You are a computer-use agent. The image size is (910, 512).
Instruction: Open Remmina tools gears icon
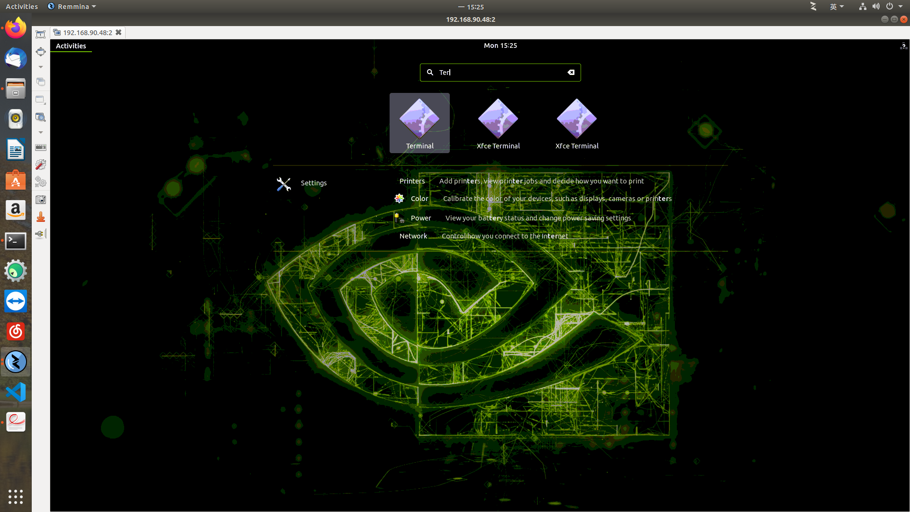41,182
